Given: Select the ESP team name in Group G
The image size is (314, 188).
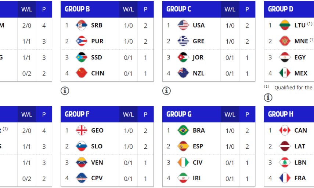Looking at the screenshot, I should click(x=198, y=147).
